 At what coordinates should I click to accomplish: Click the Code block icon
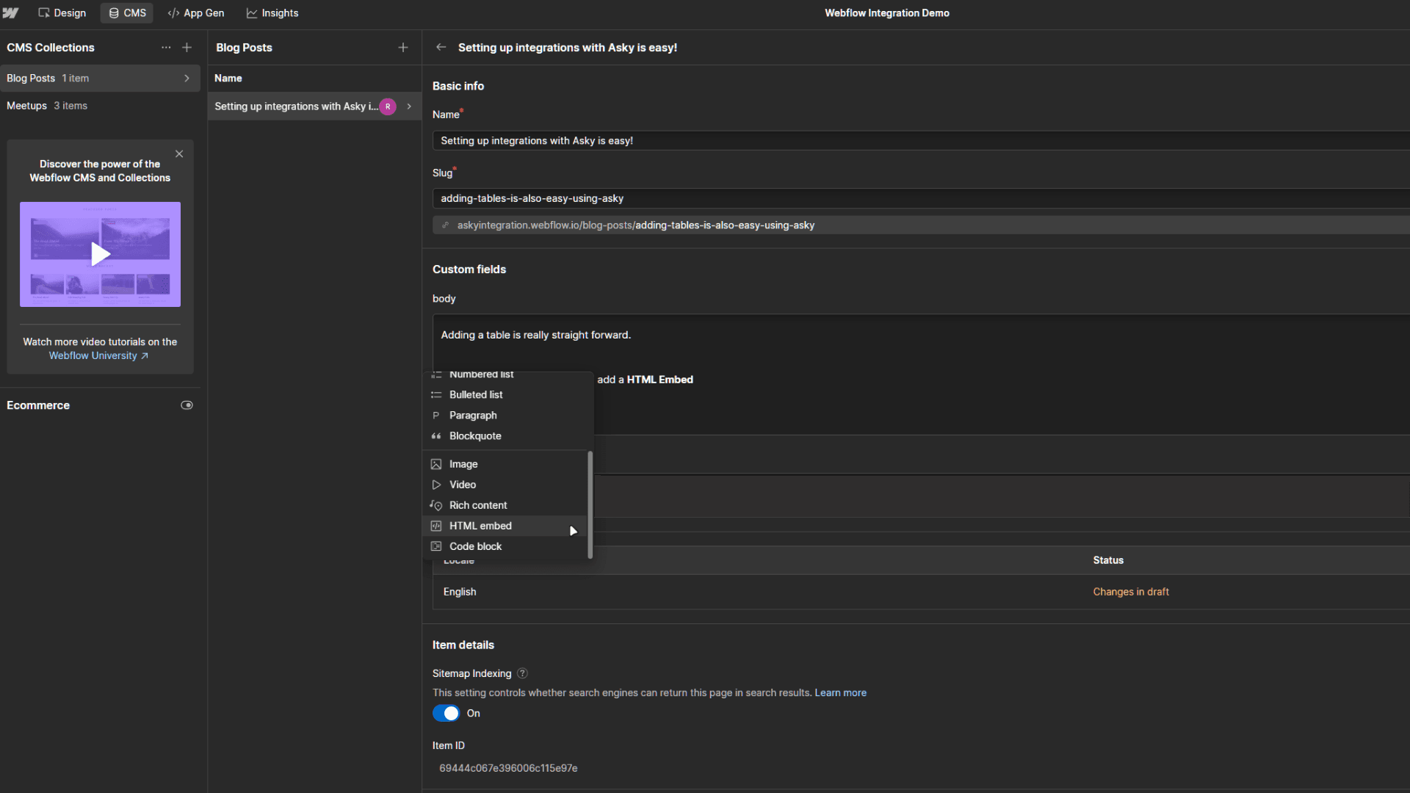(436, 546)
